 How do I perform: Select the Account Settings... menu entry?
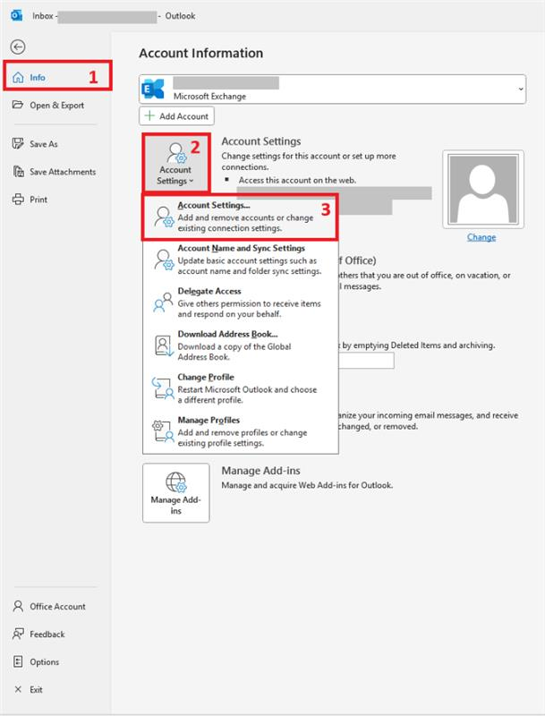240,217
